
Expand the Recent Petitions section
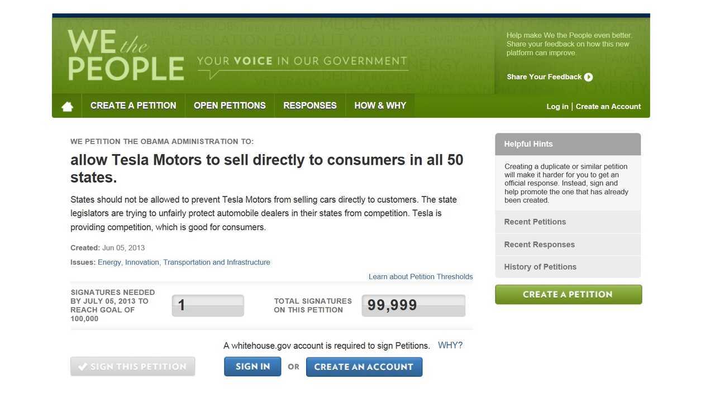568,222
